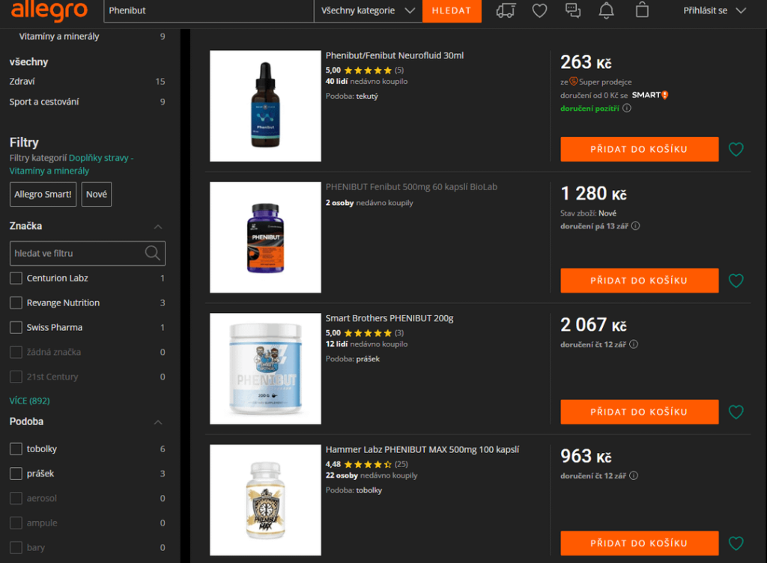Click magnifier icon in brand filter search

[x=153, y=253]
